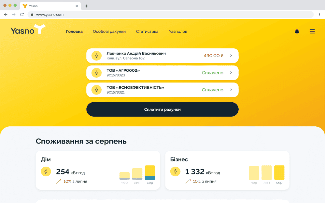Click lightning icon in Бізнес card
This screenshot has height=203, width=325.
click(175, 171)
